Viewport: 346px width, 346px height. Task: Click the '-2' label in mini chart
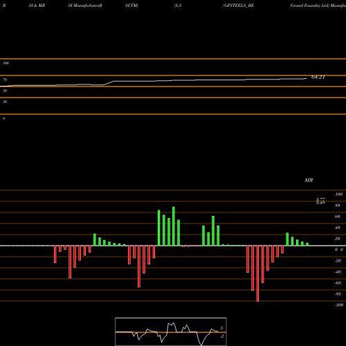[x=221, y=336]
